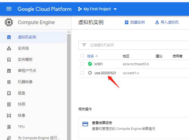
Task: Click the sidebar scrollbar up arrow
Action: pyautogui.click(x=69, y=32)
